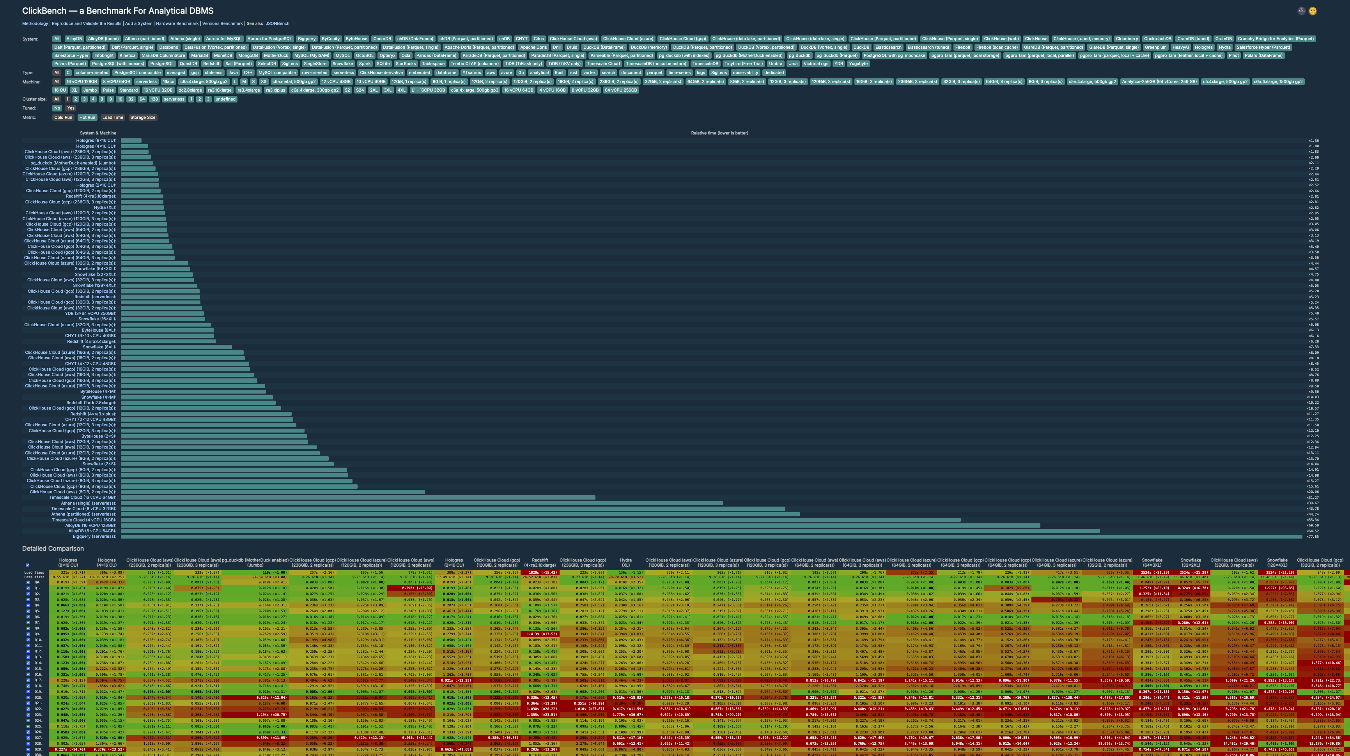Toggle the Bigquery system filter
The image size is (1350, 756).
coord(306,39)
